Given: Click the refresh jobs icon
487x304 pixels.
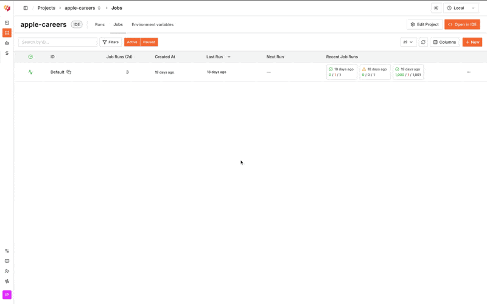Looking at the screenshot, I should (423, 42).
